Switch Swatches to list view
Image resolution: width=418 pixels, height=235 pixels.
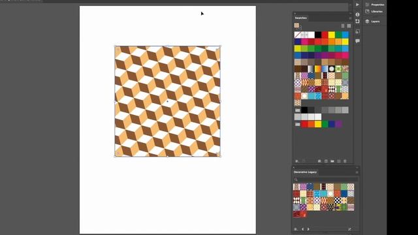(x=343, y=26)
